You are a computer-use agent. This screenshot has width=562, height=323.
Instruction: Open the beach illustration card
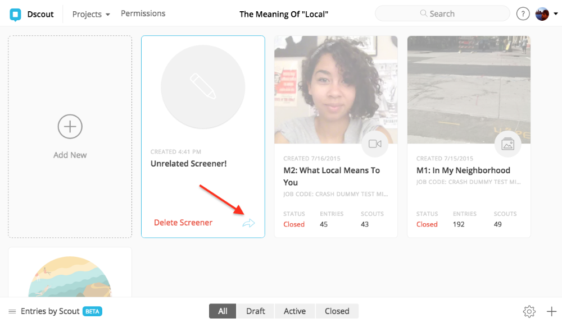coord(70,272)
